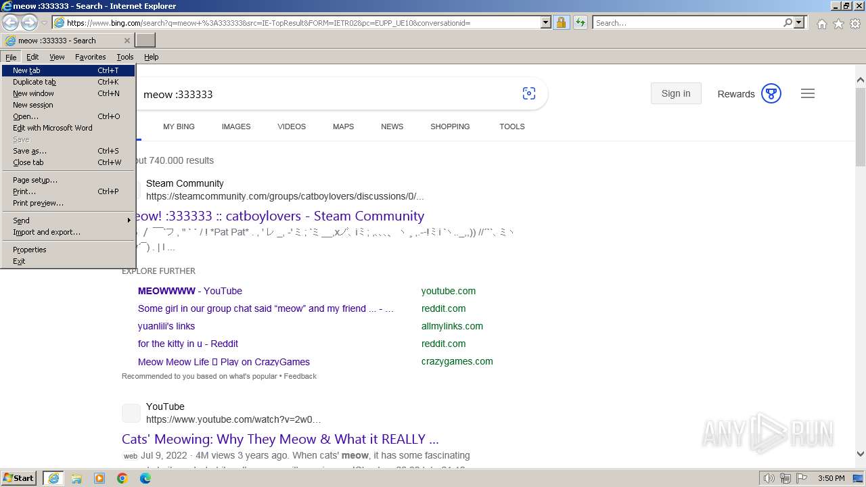Choose Open... menu item
The width and height of the screenshot is (866, 487).
tap(68, 116)
